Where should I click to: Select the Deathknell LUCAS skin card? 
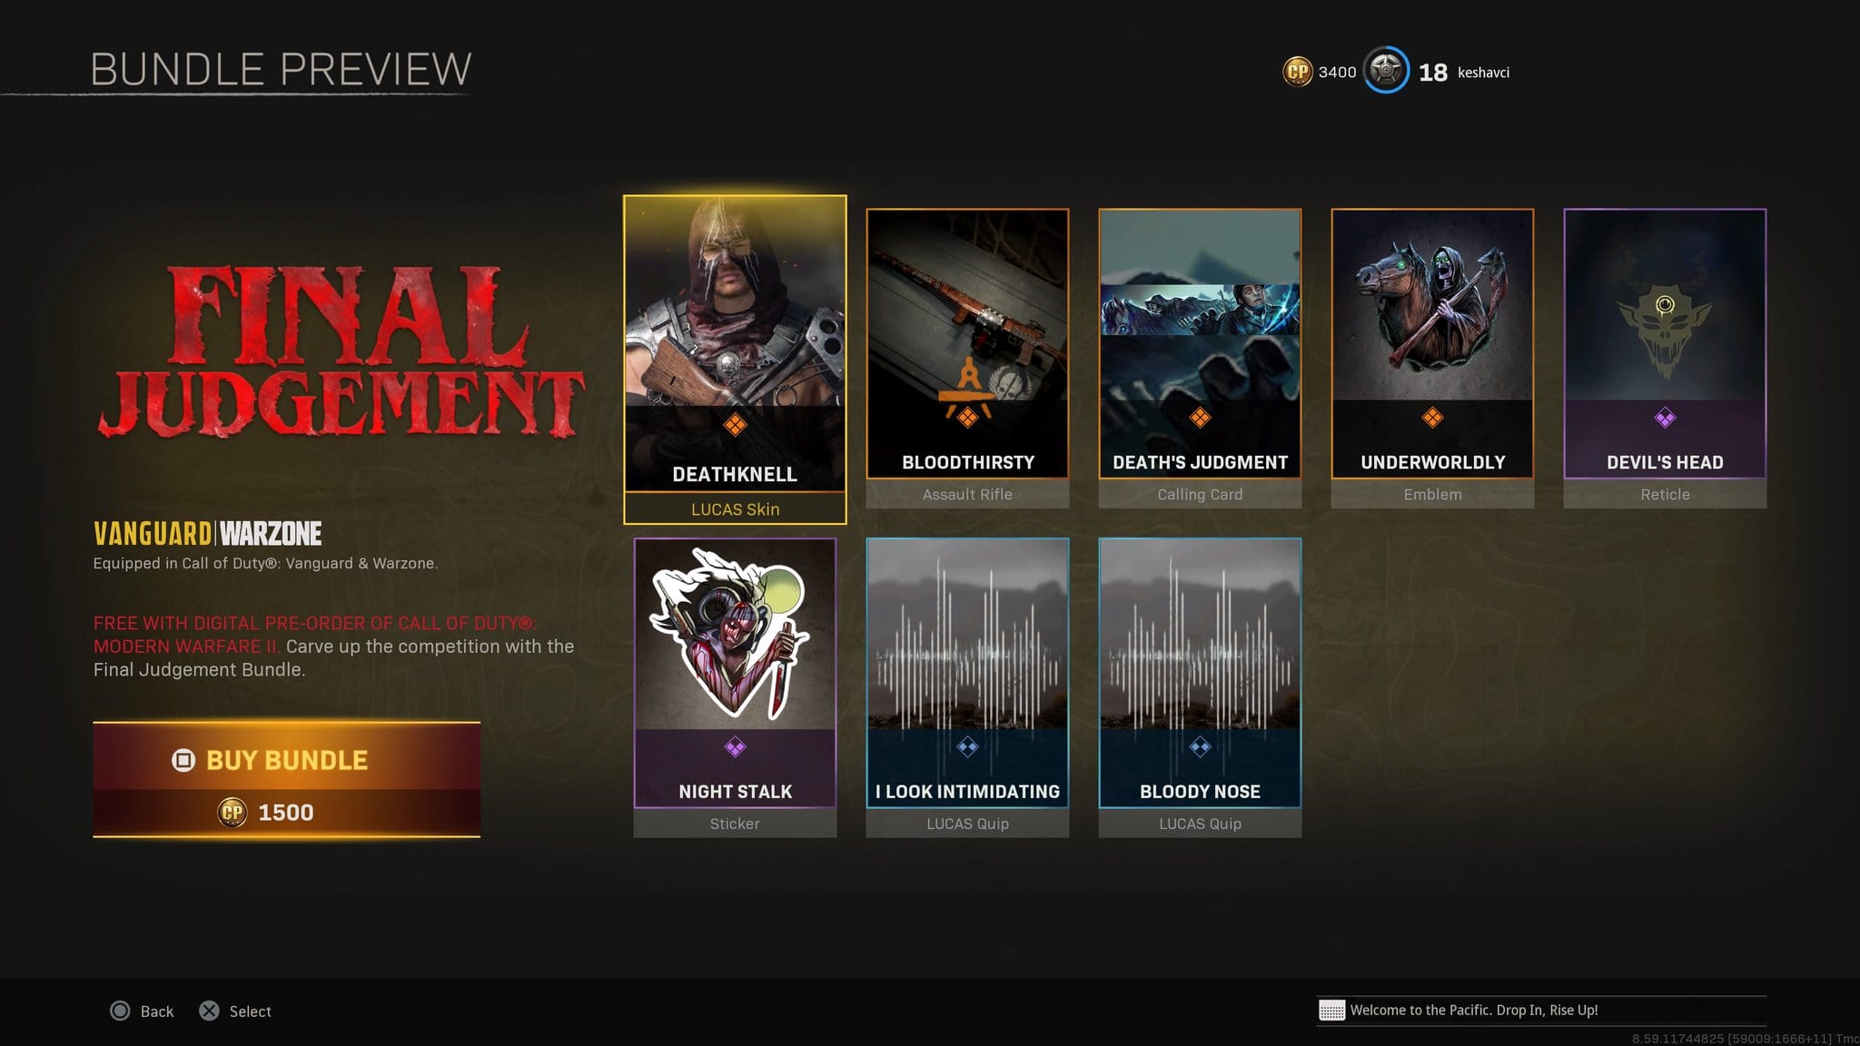735,360
